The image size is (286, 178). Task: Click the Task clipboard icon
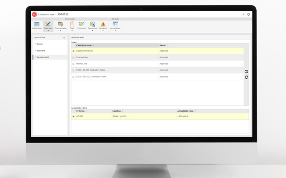[x=72, y=24]
